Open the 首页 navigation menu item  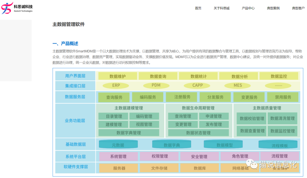click(198, 8)
